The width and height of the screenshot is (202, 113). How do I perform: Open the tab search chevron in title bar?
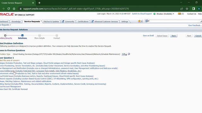coord(181,3)
